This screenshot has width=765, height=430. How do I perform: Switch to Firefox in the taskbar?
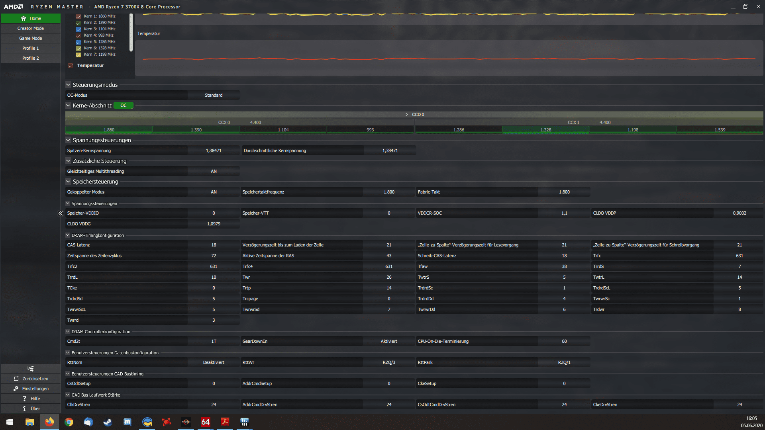point(49,422)
